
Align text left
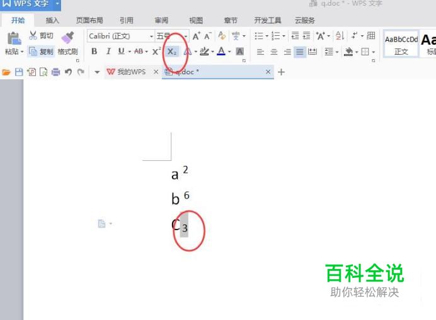(260, 52)
